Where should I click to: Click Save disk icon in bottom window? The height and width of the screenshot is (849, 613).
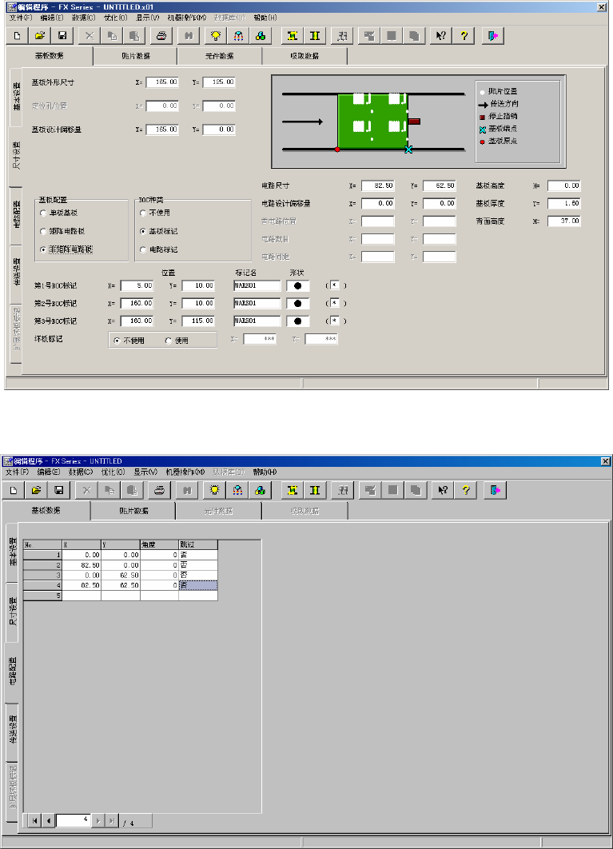tap(59, 490)
